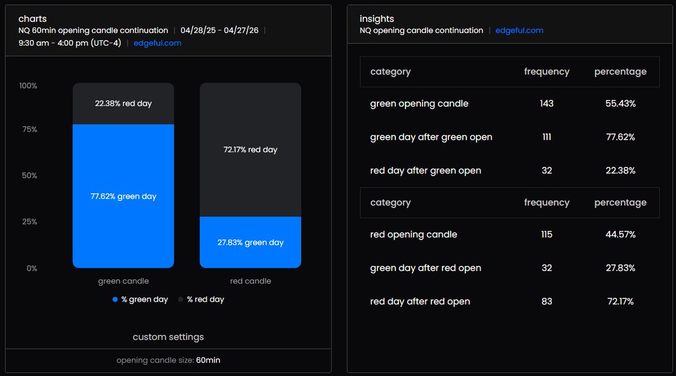
Task: Select the 72.17% red day bar segment
Action: [x=250, y=150]
